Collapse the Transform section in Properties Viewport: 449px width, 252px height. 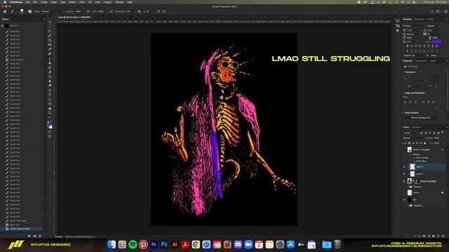[404, 72]
